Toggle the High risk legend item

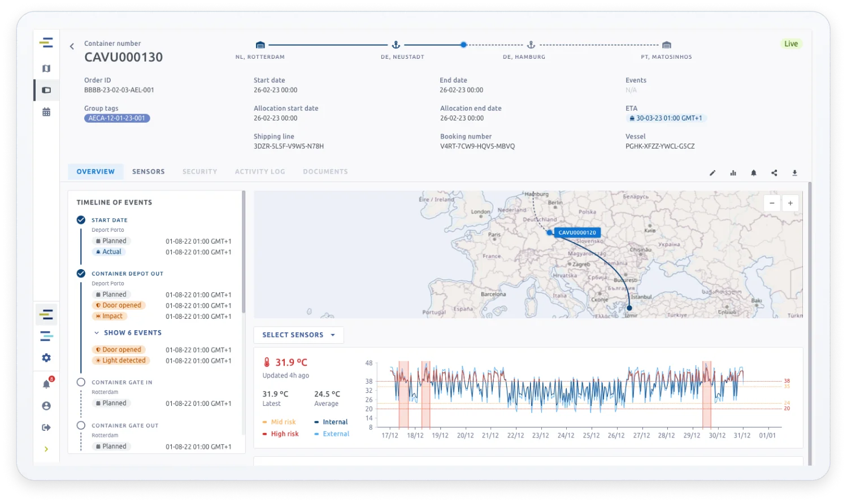(284, 434)
